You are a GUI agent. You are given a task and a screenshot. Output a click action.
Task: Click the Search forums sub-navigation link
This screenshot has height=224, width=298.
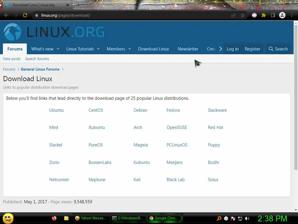[x=37, y=59]
